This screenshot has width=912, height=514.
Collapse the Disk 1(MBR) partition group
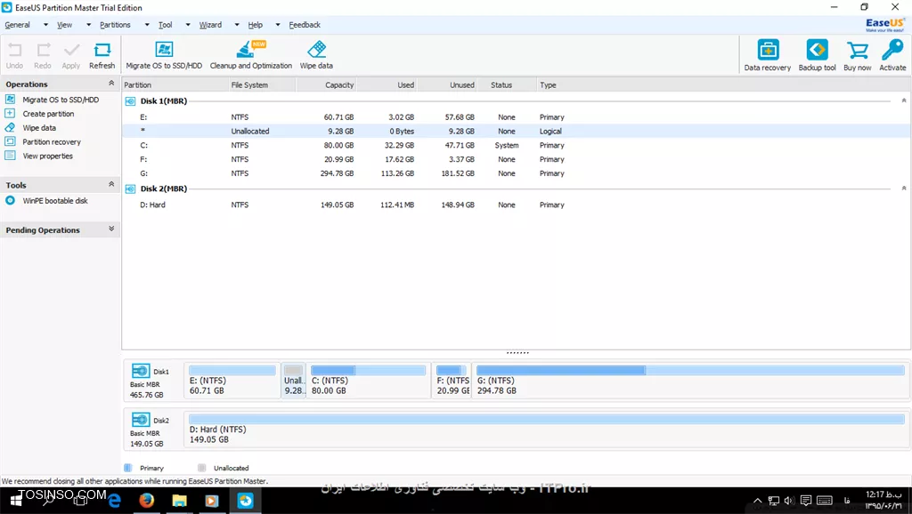[904, 101]
